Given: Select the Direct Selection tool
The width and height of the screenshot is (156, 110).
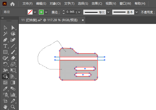Looking at the screenshot, I should tap(13, 28).
